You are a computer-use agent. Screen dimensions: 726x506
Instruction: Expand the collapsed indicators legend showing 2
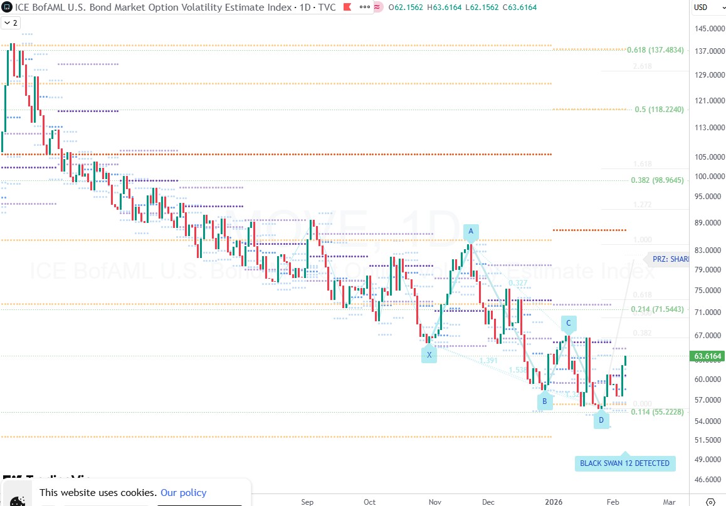pos(11,23)
